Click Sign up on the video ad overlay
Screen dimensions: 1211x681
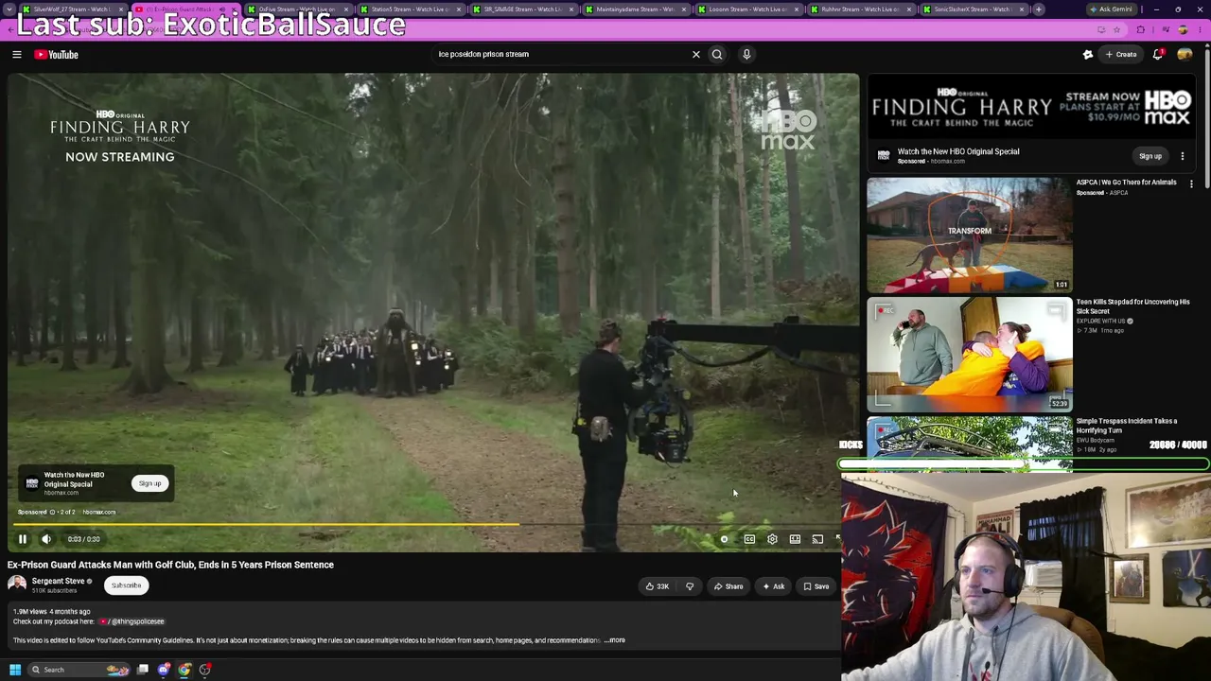coord(149,483)
